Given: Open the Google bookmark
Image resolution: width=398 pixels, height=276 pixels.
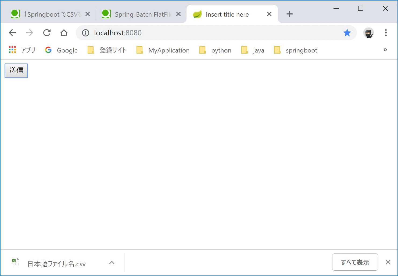Looking at the screenshot, I should [x=62, y=50].
